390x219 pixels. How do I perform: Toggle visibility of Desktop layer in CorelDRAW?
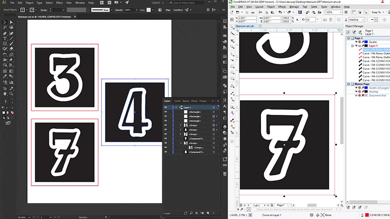(x=356, y=92)
